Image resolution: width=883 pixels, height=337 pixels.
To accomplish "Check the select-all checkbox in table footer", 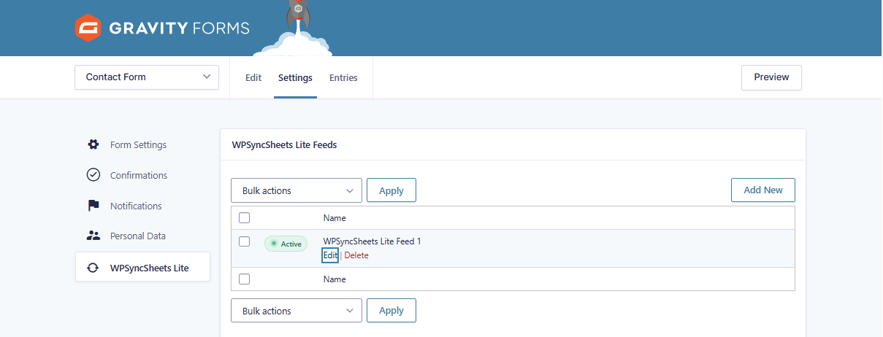I will click(245, 279).
